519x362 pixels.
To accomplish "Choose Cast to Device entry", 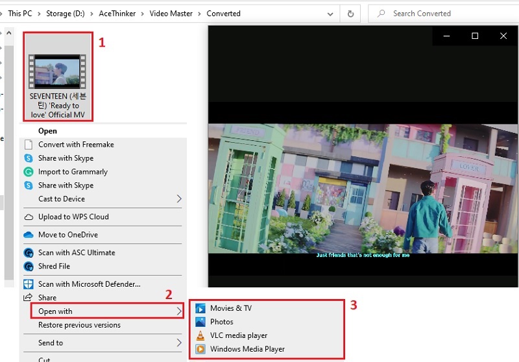I will coord(103,199).
